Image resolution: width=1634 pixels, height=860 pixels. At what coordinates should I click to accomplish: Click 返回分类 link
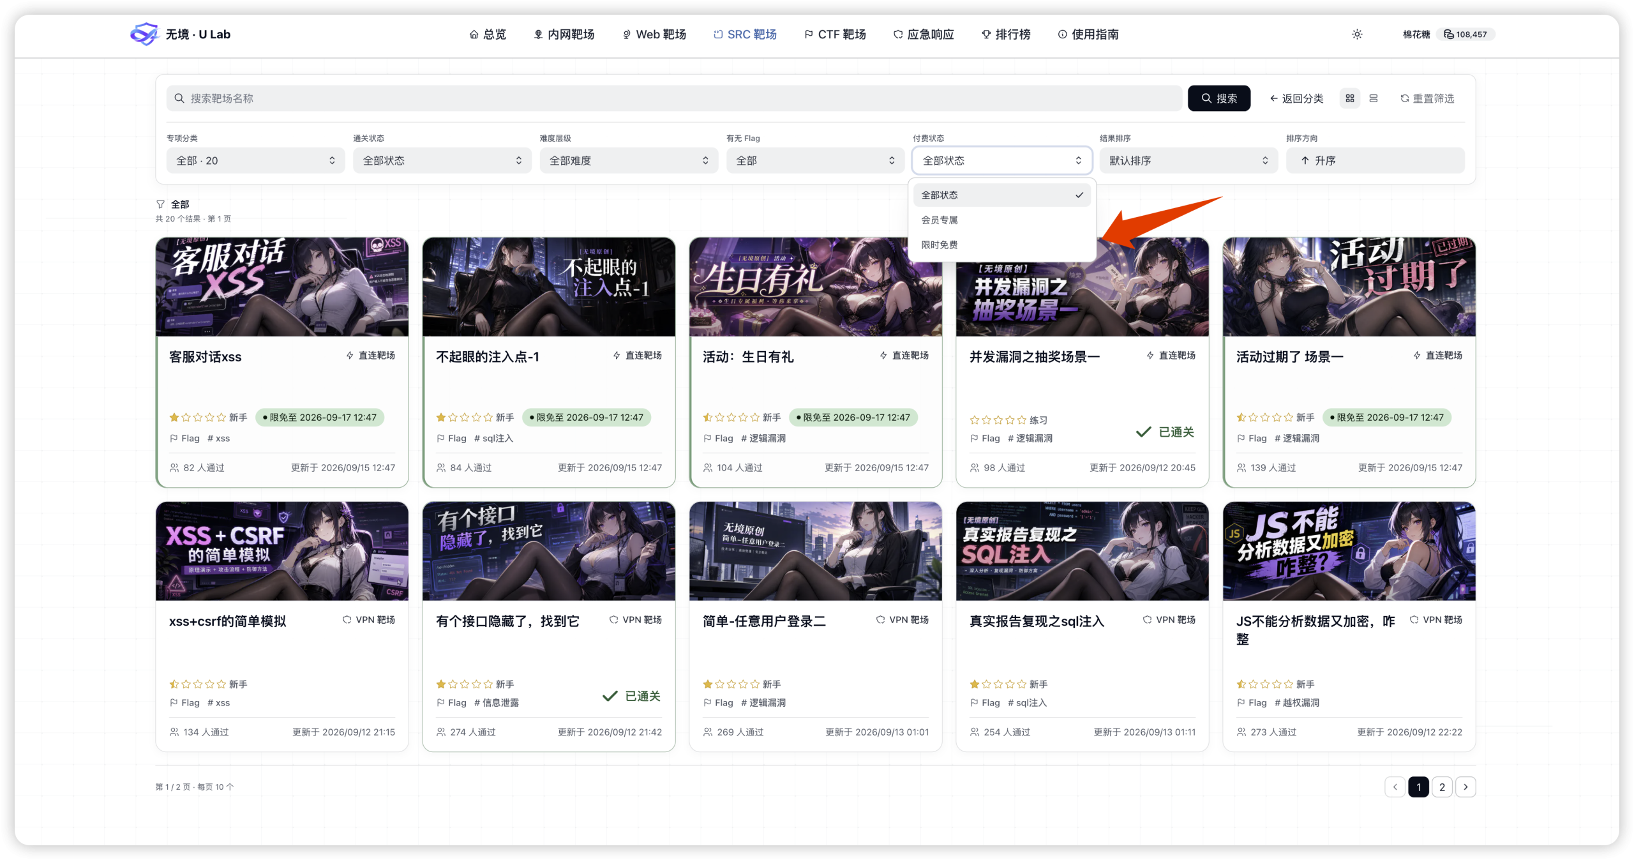click(x=1296, y=98)
